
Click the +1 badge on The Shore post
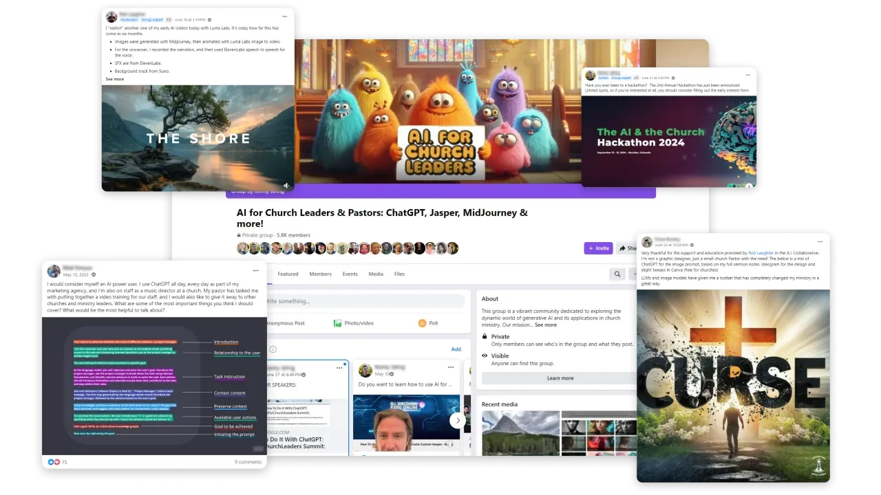[x=169, y=20]
